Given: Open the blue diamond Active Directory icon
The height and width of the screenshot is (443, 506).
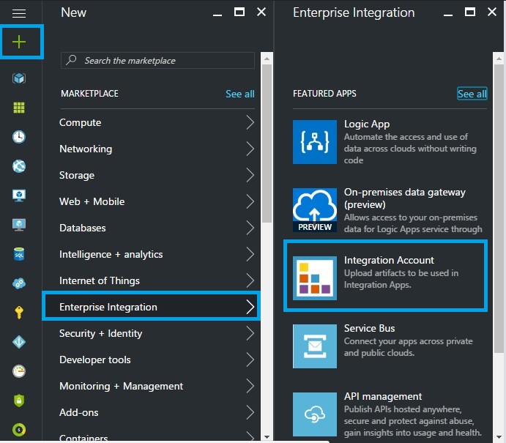Looking at the screenshot, I should [19, 342].
